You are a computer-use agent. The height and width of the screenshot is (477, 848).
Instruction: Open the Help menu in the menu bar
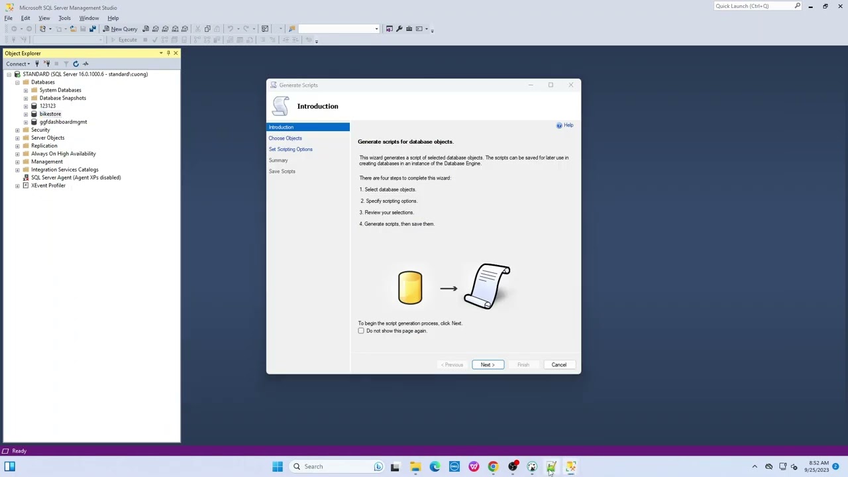tap(113, 18)
